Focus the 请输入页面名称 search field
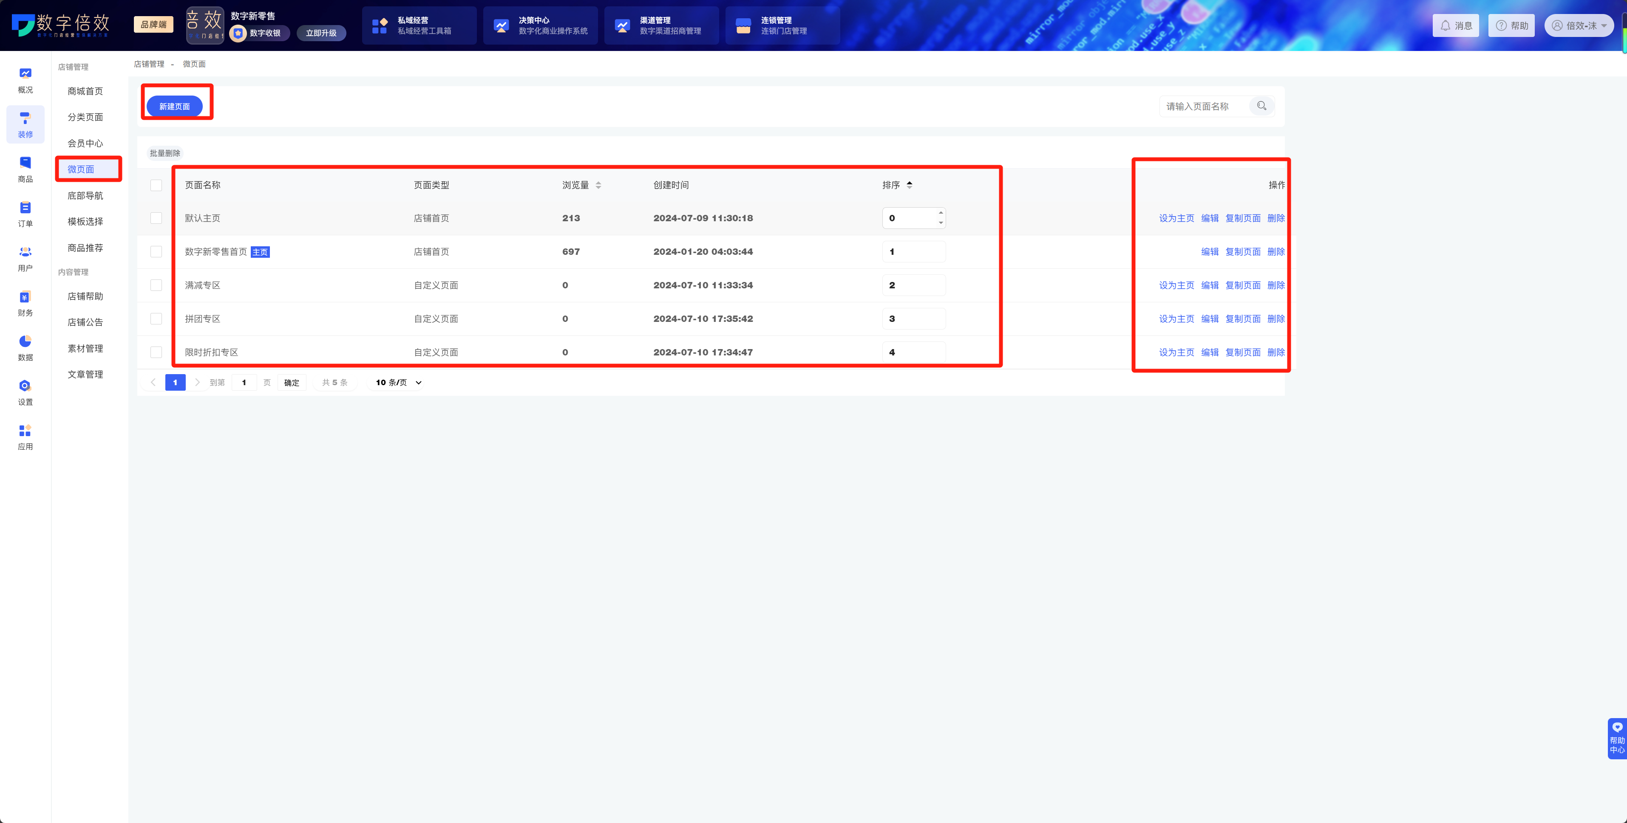 point(1204,106)
